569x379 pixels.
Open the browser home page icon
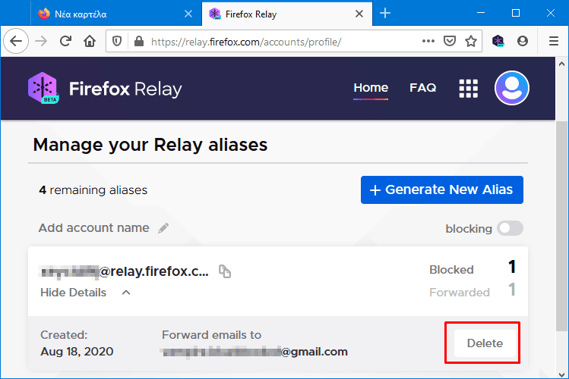(90, 41)
